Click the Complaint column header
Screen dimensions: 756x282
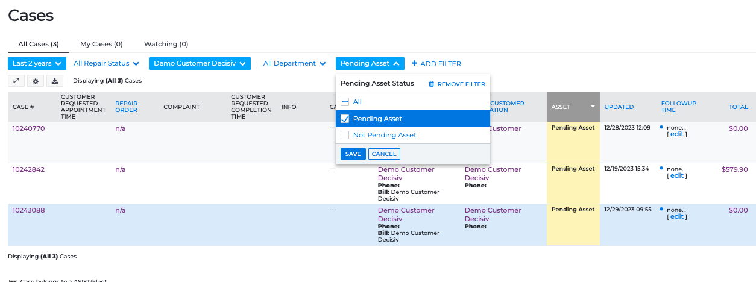pos(181,107)
